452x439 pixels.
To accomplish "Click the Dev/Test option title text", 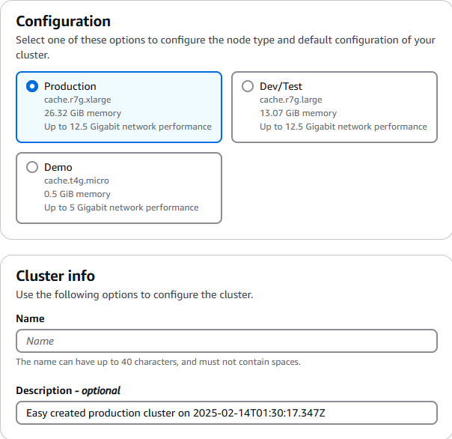I will click(281, 86).
